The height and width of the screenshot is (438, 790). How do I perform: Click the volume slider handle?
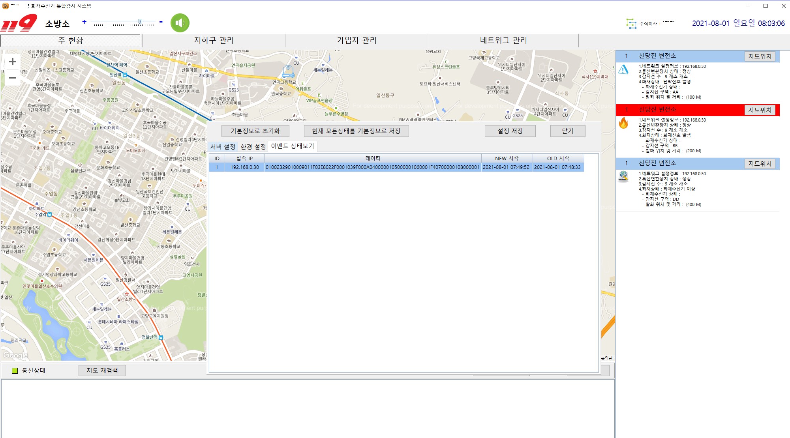140,22
